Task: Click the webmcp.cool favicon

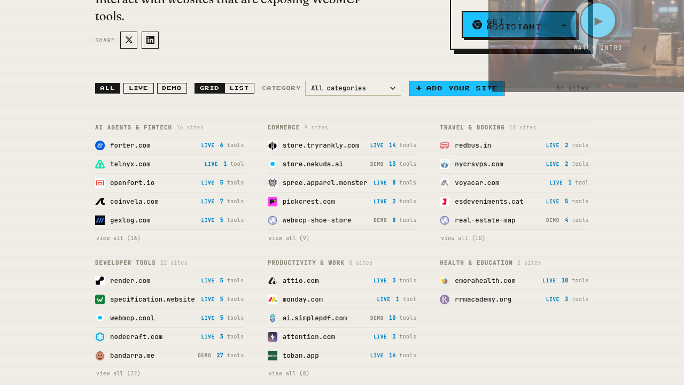Action: 100,318
